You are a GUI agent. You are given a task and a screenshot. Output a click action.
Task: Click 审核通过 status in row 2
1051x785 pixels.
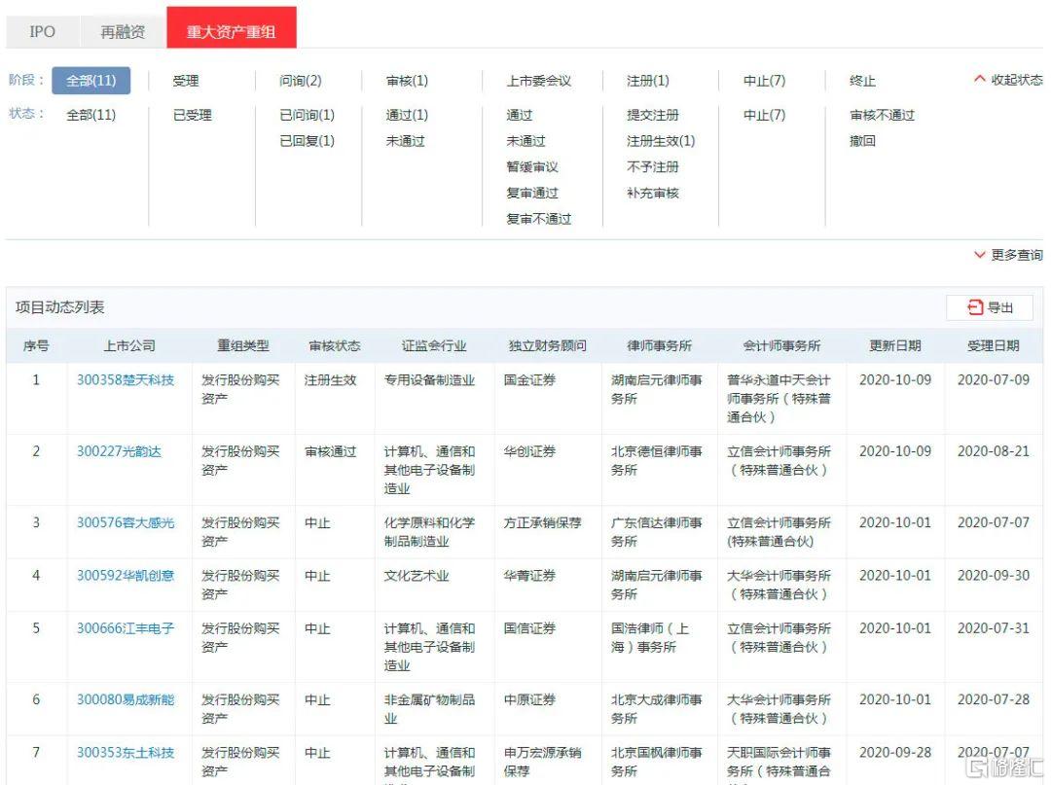[x=331, y=451]
